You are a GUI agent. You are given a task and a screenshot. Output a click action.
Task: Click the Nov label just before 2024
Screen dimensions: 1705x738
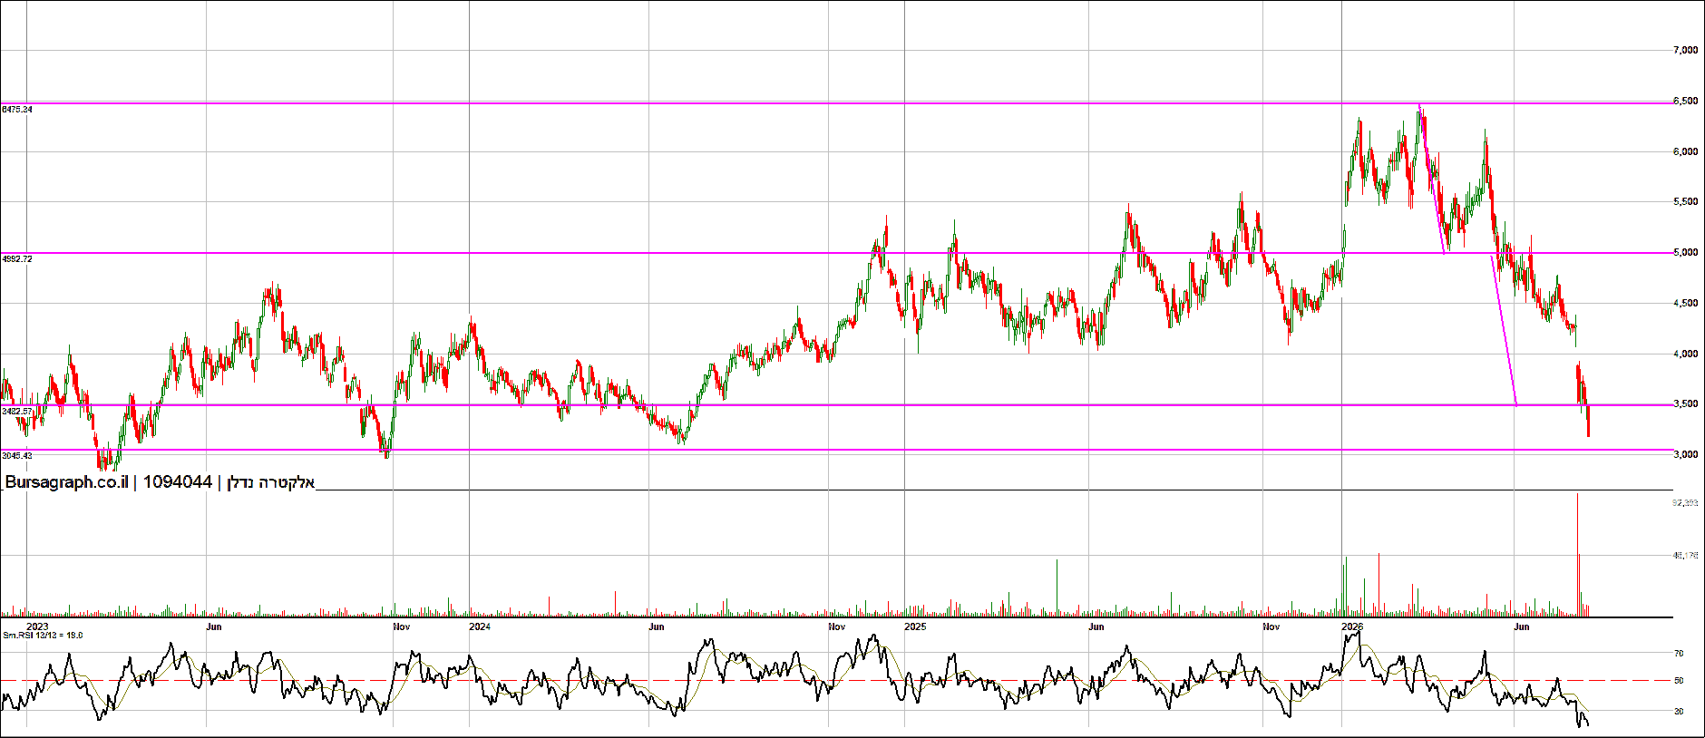click(x=401, y=626)
